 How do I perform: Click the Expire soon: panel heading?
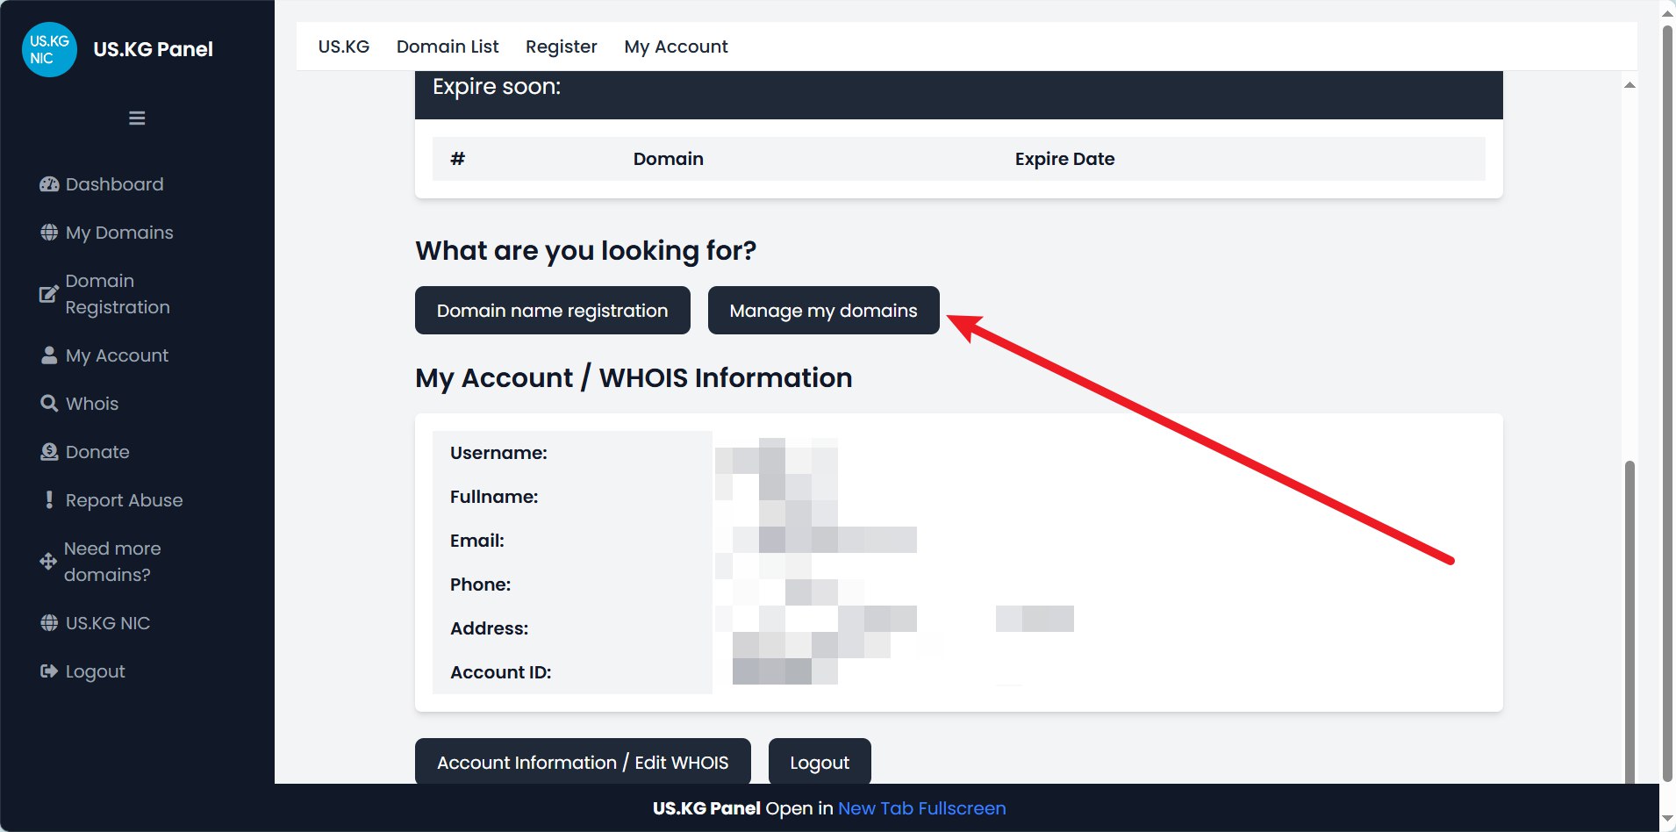497,87
